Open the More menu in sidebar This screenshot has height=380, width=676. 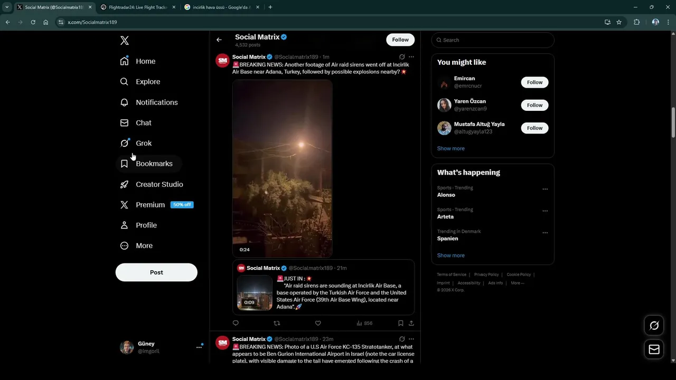[x=136, y=246]
